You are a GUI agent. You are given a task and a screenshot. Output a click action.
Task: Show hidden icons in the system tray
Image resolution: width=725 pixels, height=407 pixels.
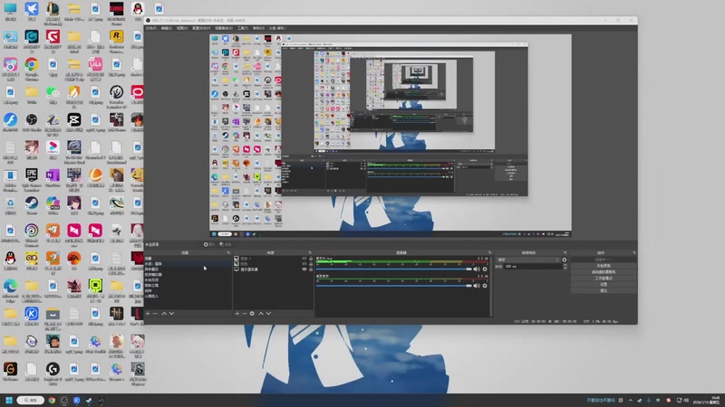click(630, 400)
